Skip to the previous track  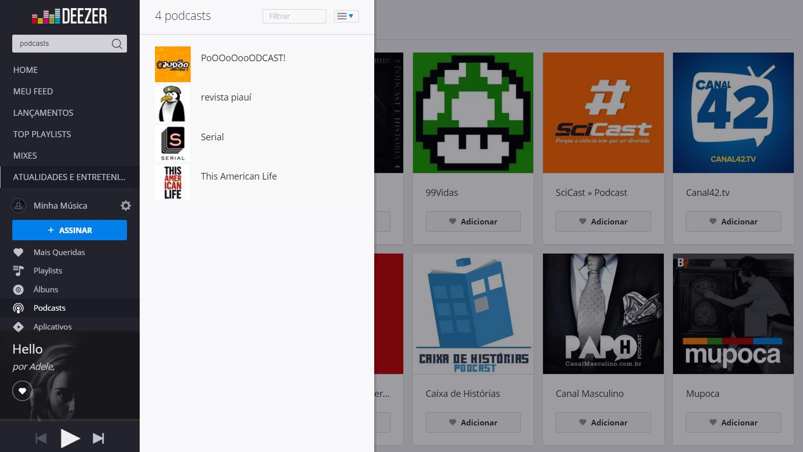(x=41, y=438)
